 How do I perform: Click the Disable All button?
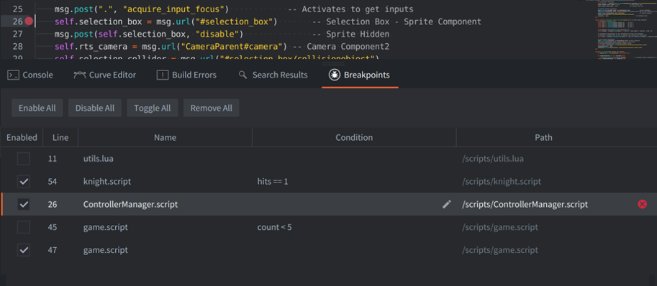tap(95, 108)
